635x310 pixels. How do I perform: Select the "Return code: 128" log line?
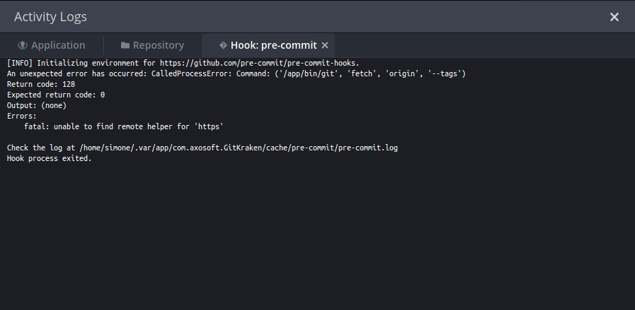(x=41, y=85)
